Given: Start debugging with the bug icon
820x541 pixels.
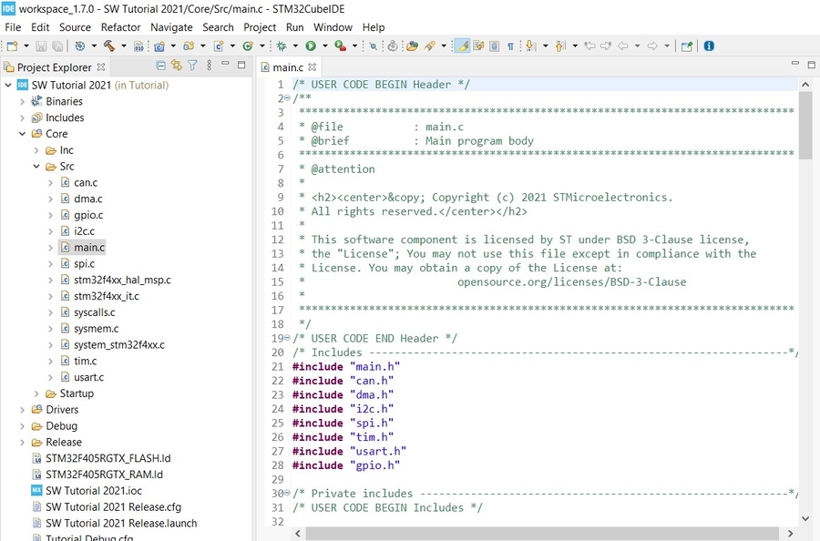Looking at the screenshot, I should click(x=282, y=46).
